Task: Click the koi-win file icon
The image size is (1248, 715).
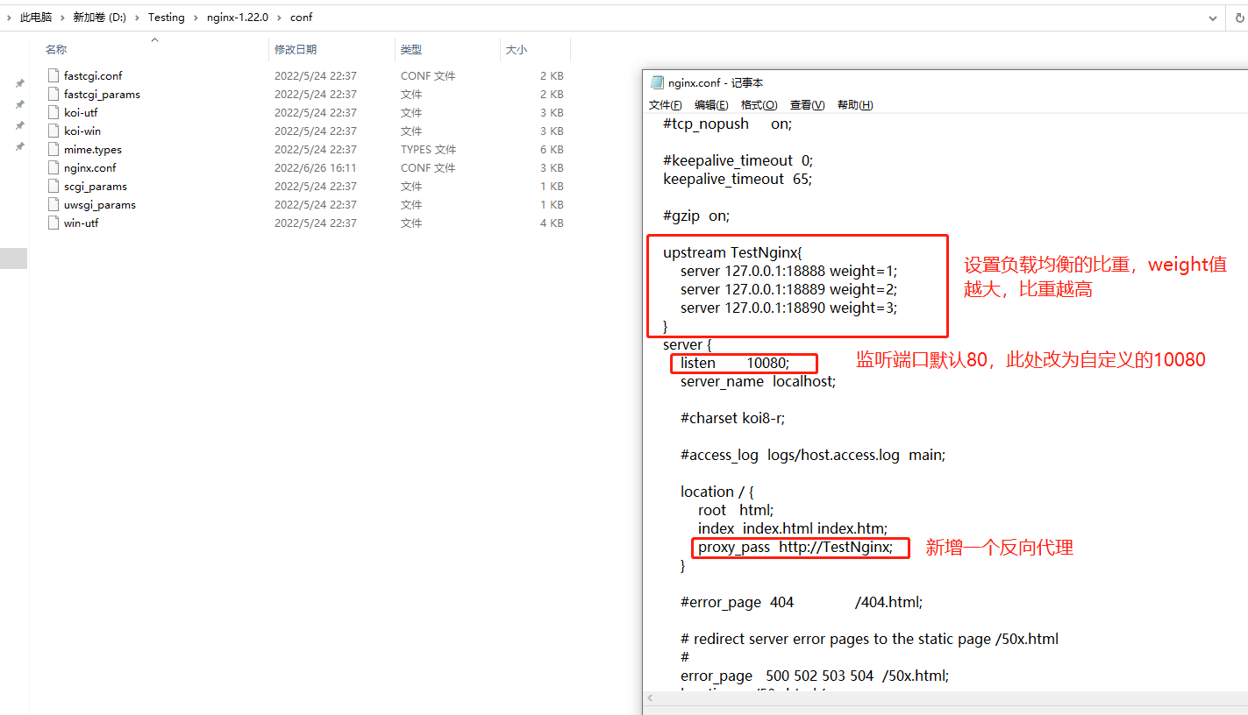Action: (x=53, y=131)
